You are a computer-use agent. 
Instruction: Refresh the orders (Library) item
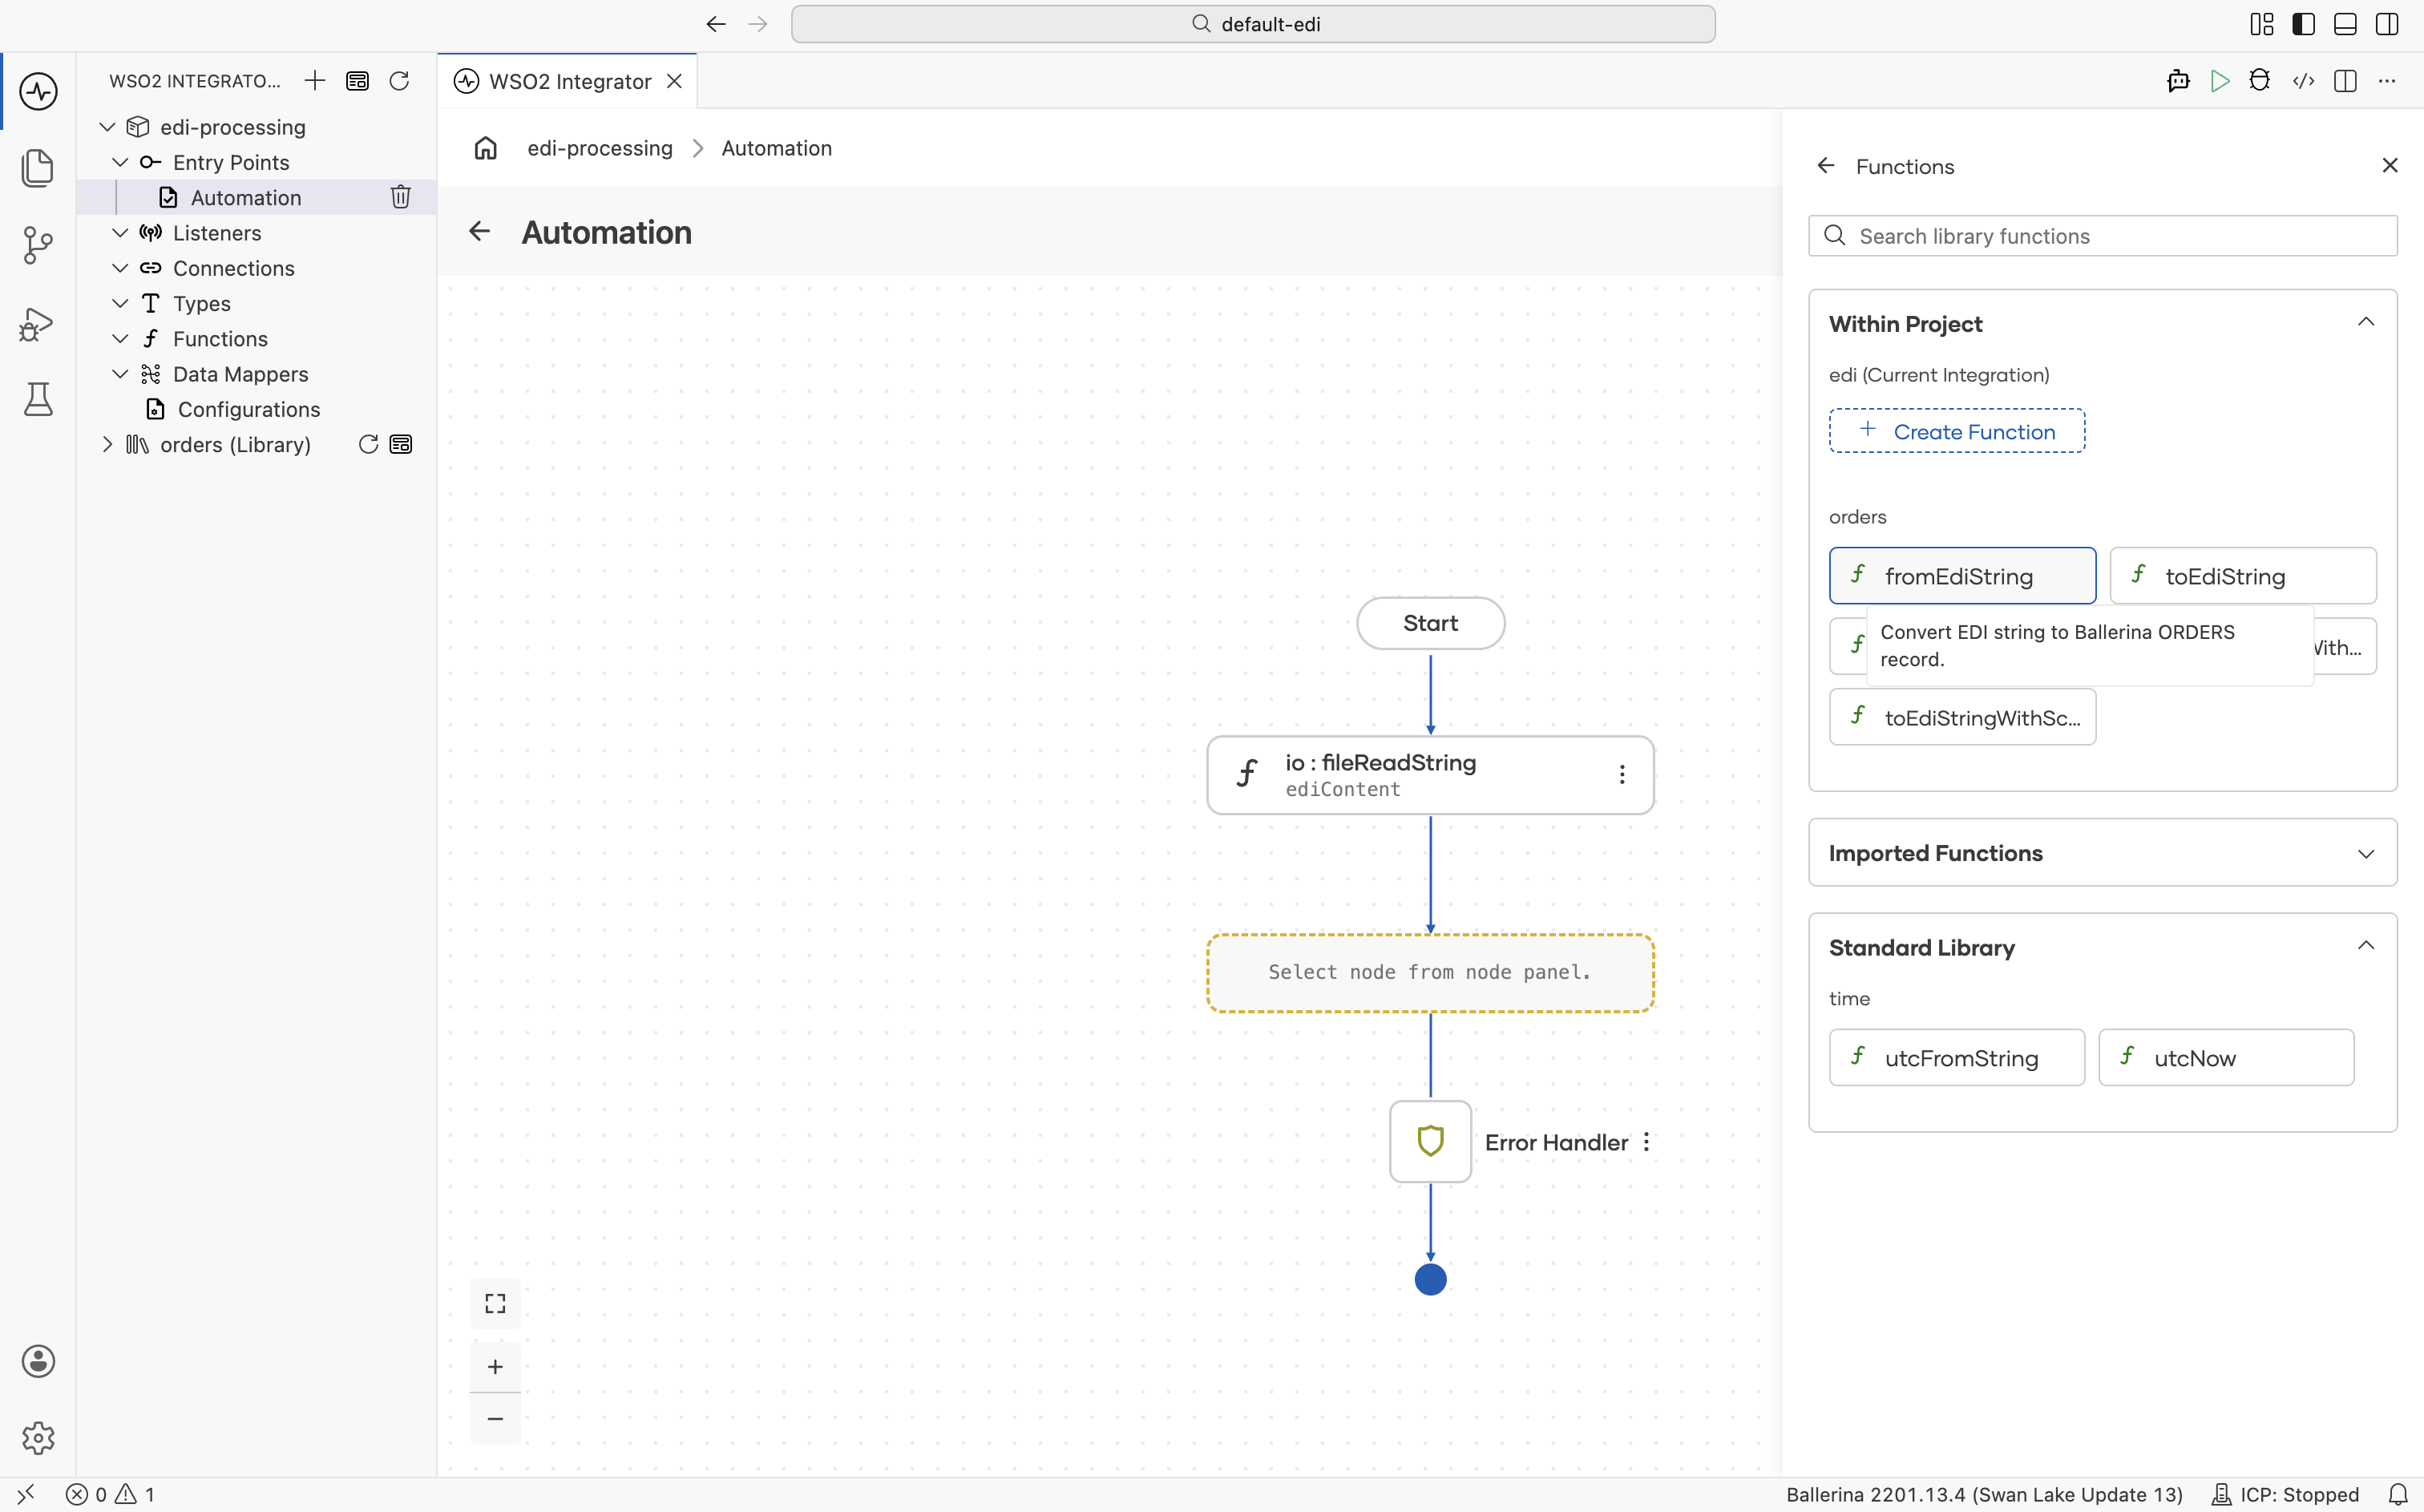coord(368,444)
